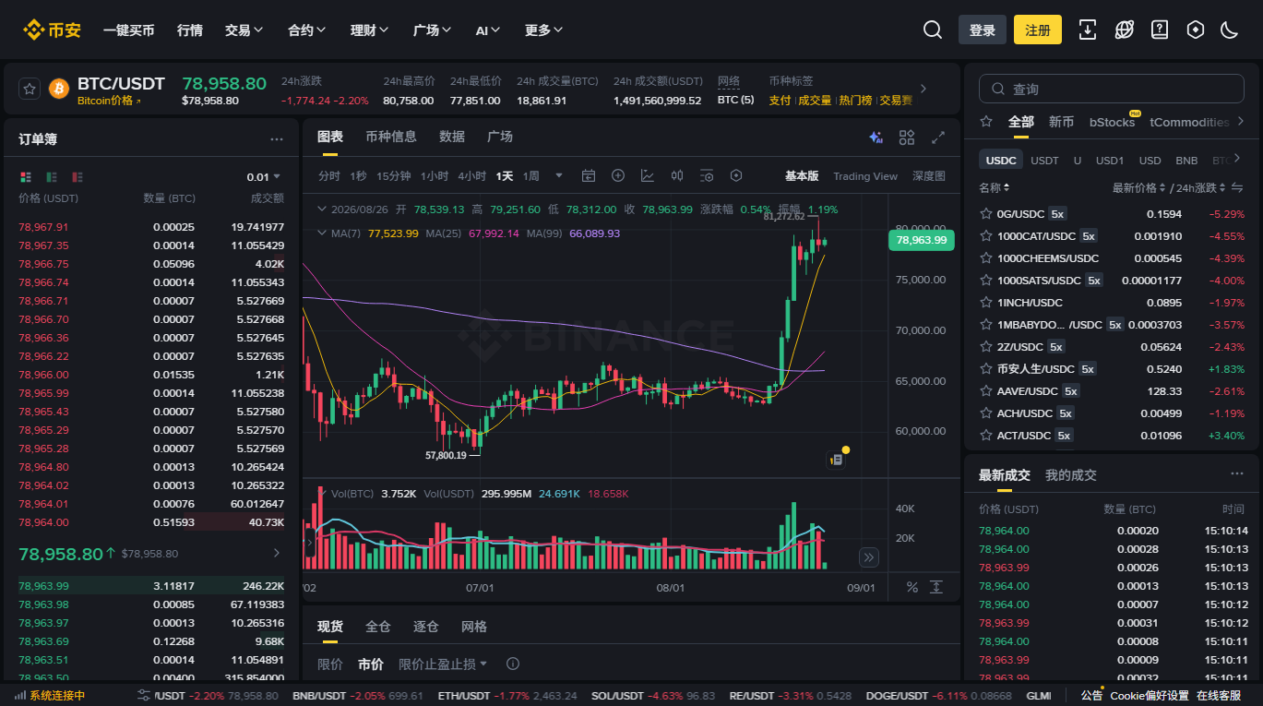Screen dimensions: 1263x706
Task: Select the 15分钟 chart interval
Action: (394, 176)
